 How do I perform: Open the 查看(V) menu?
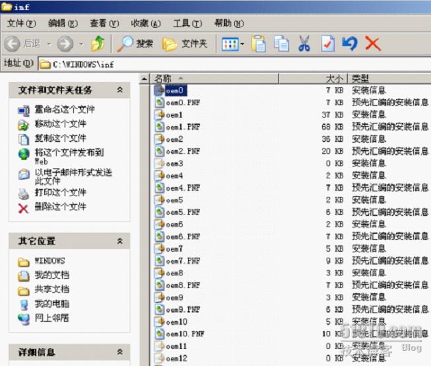click(x=105, y=23)
